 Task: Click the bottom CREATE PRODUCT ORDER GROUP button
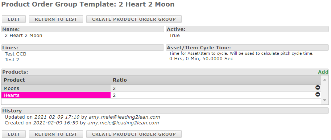pyautogui.click(x=134, y=134)
